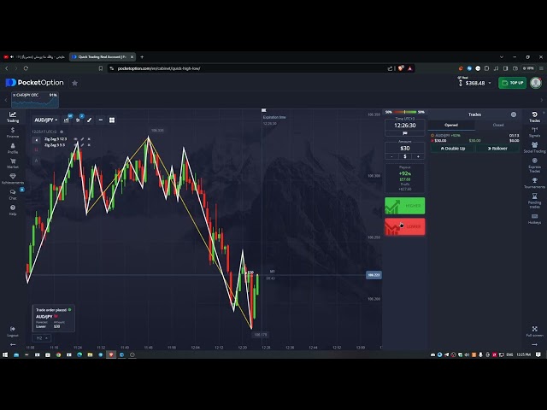Image resolution: width=547 pixels, height=410 pixels.
Task: Toggle visibility of Zig Zag 5 5 3
Action: 76,144
